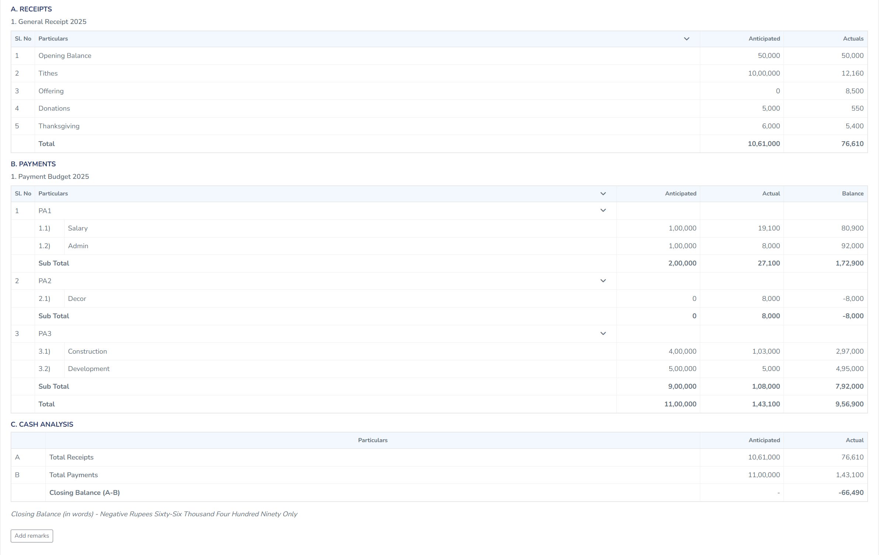Click Salary balance value 80,900
The width and height of the screenshot is (882, 555).
[852, 228]
